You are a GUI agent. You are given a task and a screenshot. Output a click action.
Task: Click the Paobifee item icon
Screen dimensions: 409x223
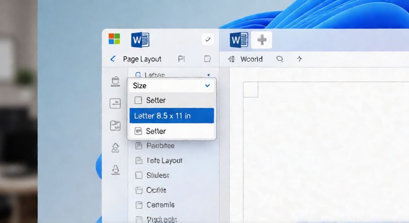(x=139, y=146)
